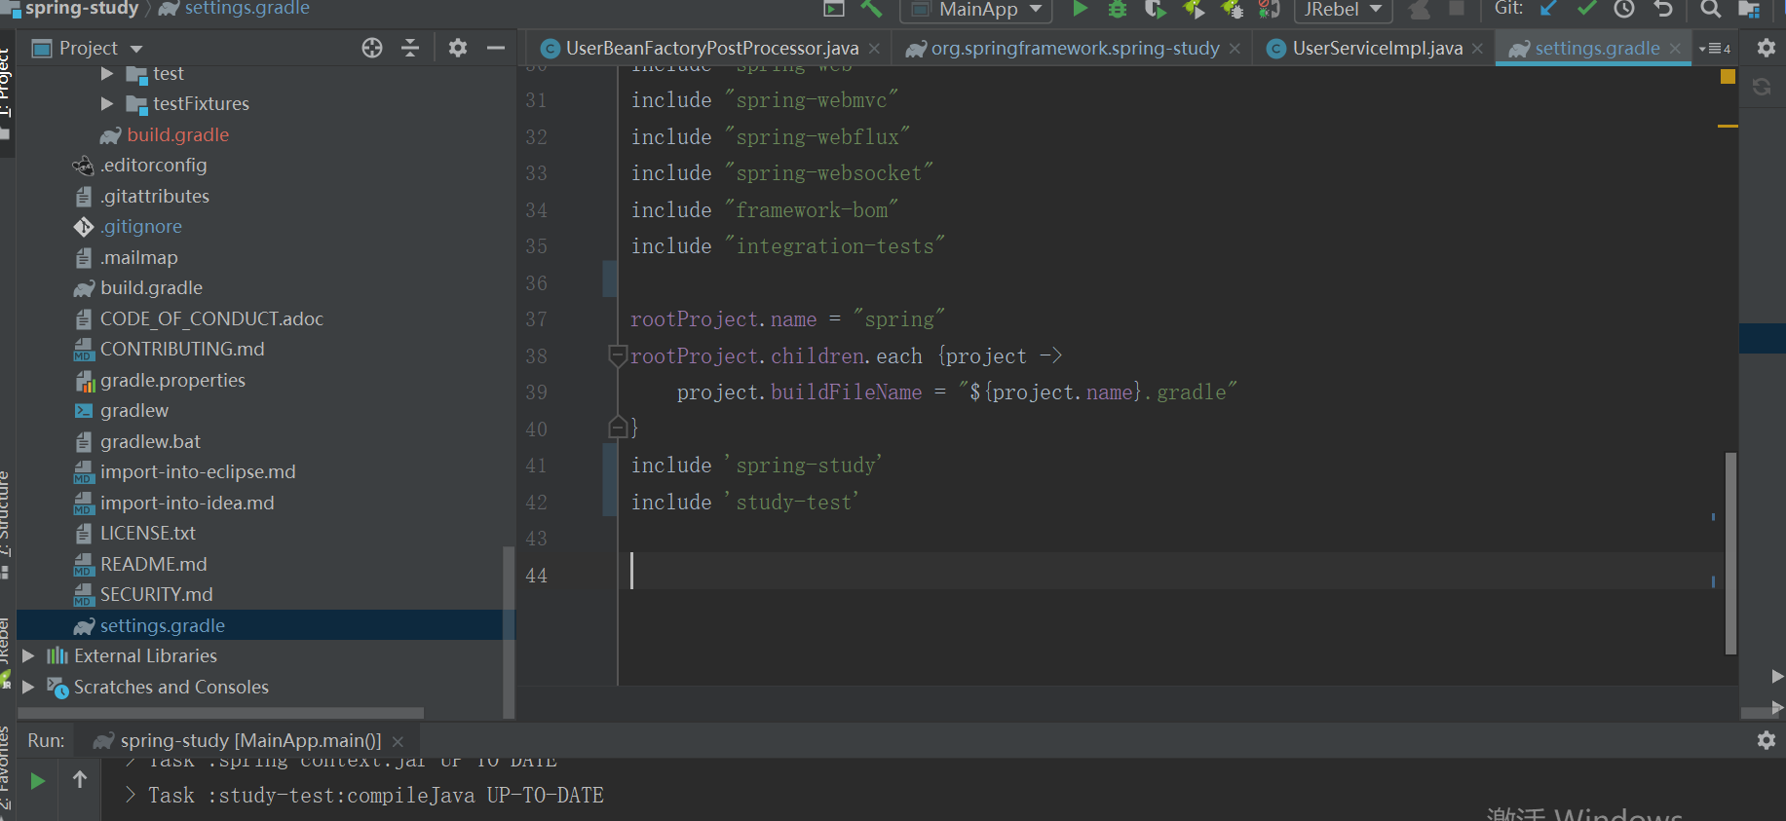Click locate-in-project target icon
Image resolution: width=1786 pixels, height=821 pixels.
[x=372, y=48]
